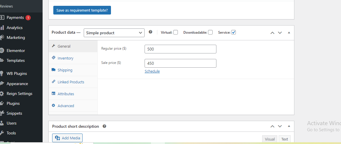Image resolution: width=341 pixels, height=144 pixels.
Task: Click the Users person icon
Action: [2, 123]
